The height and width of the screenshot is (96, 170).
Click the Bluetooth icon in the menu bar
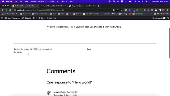(x=126, y=1)
